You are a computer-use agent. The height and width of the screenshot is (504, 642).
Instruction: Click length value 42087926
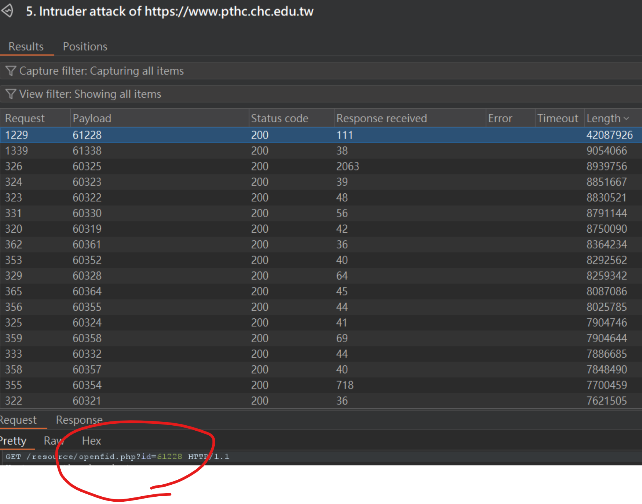(x=610, y=135)
